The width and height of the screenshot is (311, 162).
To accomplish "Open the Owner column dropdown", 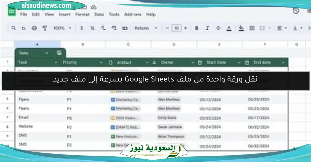I will [x=193, y=62].
